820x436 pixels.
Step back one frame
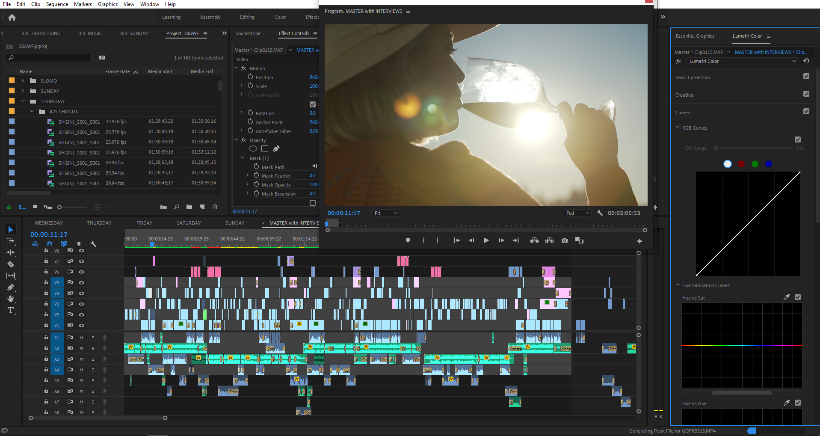click(471, 240)
